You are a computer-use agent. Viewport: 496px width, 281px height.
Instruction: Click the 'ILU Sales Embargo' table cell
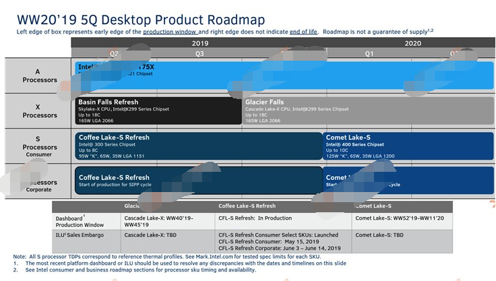[86, 241]
